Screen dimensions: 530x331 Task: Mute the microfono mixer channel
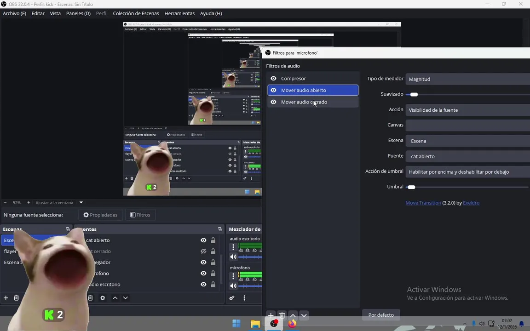click(233, 286)
